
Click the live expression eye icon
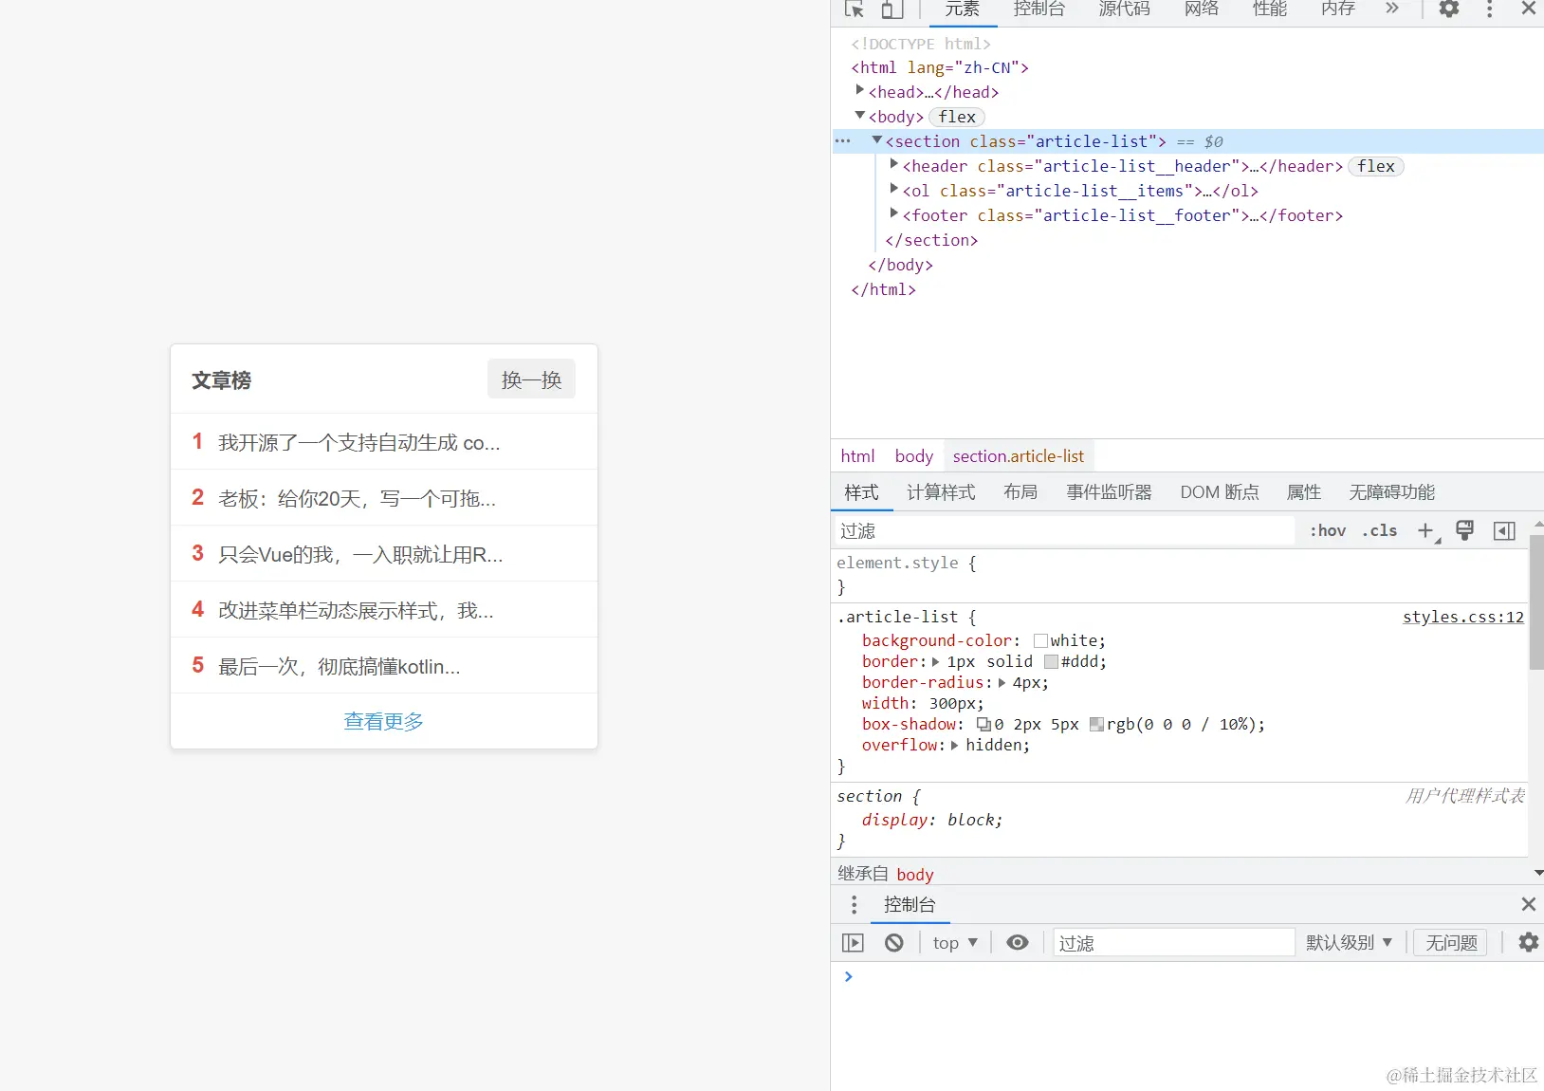[1017, 943]
